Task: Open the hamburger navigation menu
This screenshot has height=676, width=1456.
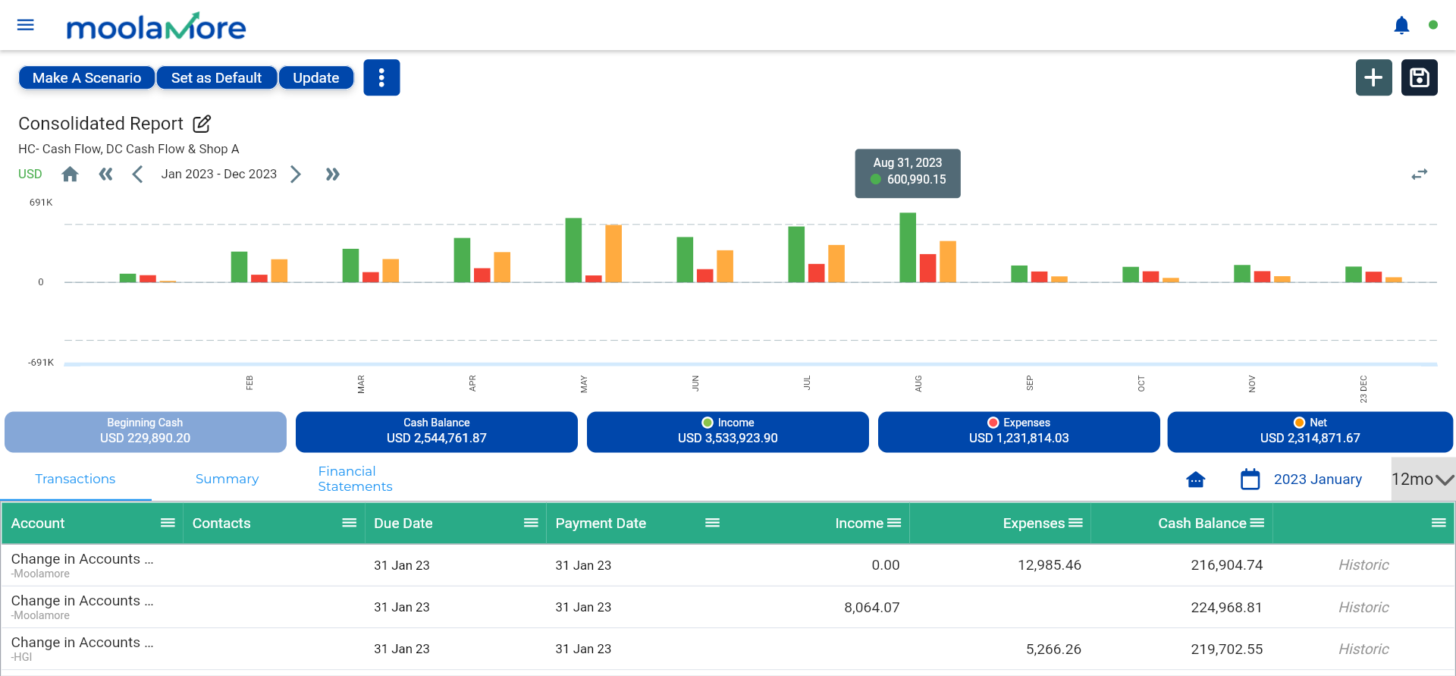Action: [x=26, y=25]
